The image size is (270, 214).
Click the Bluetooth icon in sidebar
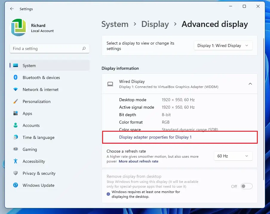point(16,77)
